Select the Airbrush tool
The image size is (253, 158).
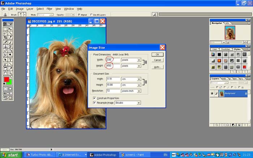5,42
